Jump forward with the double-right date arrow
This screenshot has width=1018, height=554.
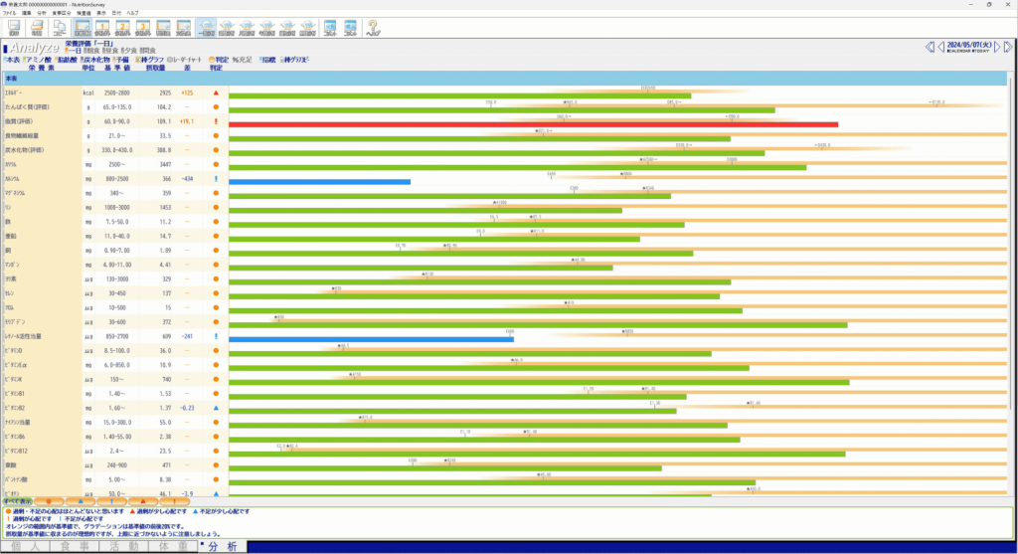click(x=1008, y=47)
